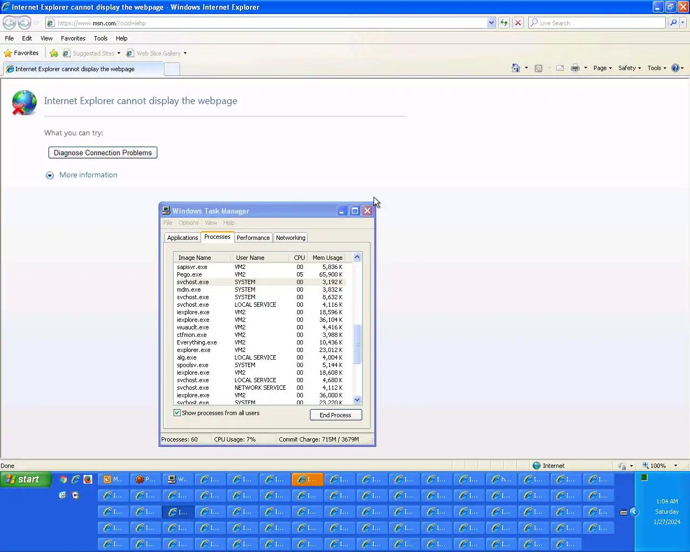The width and height of the screenshot is (690, 552).
Task: Switch to Task Manager Performance tab
Action: click(253, 238)
